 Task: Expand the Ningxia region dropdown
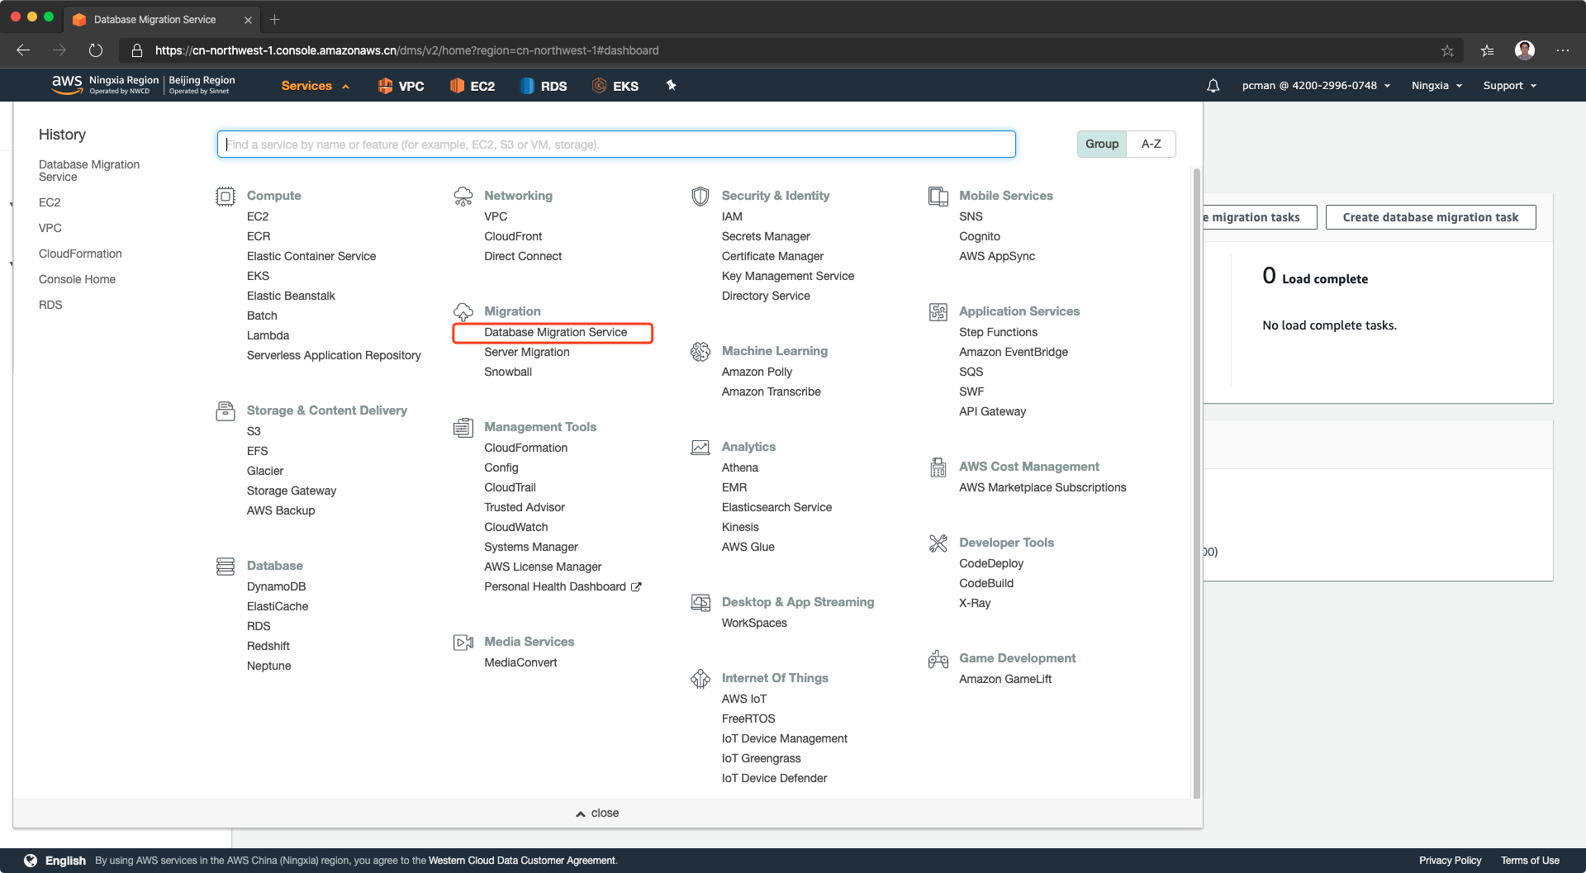click(x=1436, y=86)
